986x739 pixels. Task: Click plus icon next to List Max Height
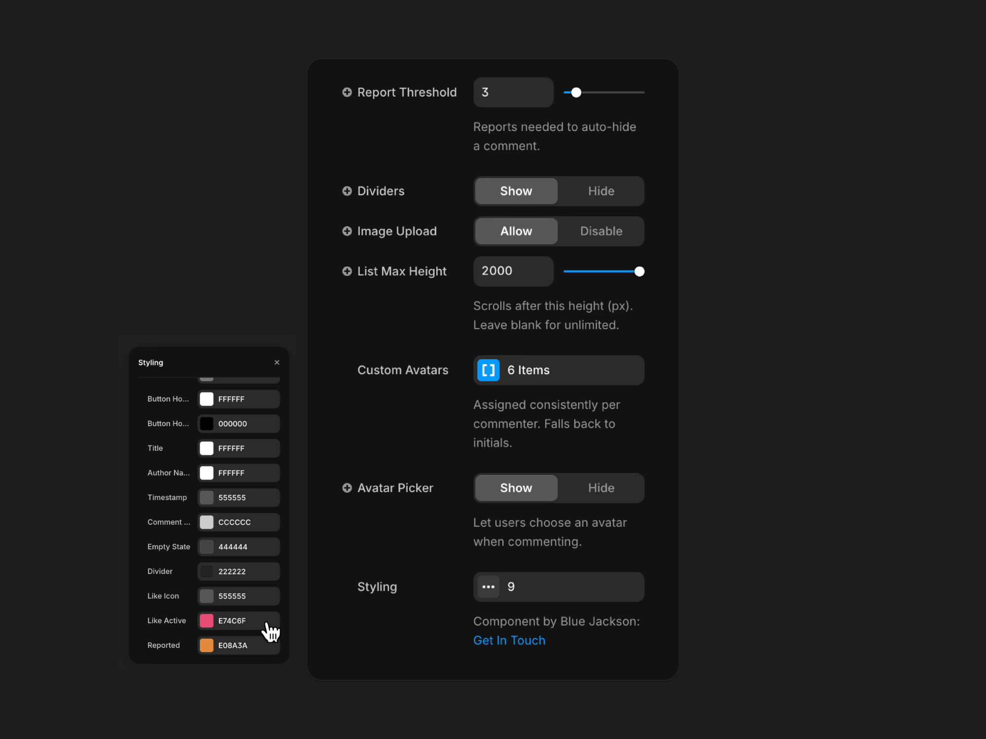point(347,271)
